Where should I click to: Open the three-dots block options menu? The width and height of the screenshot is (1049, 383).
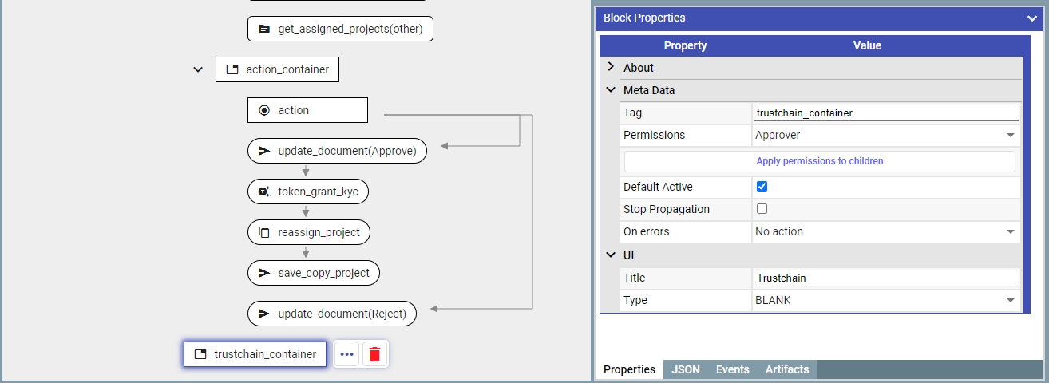click(x=346, y=354)
